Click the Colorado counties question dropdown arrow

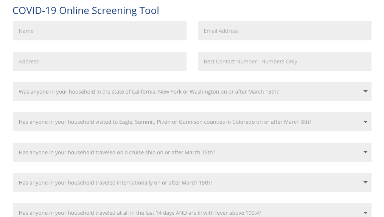pyautogui.click(x=365, y=122)
